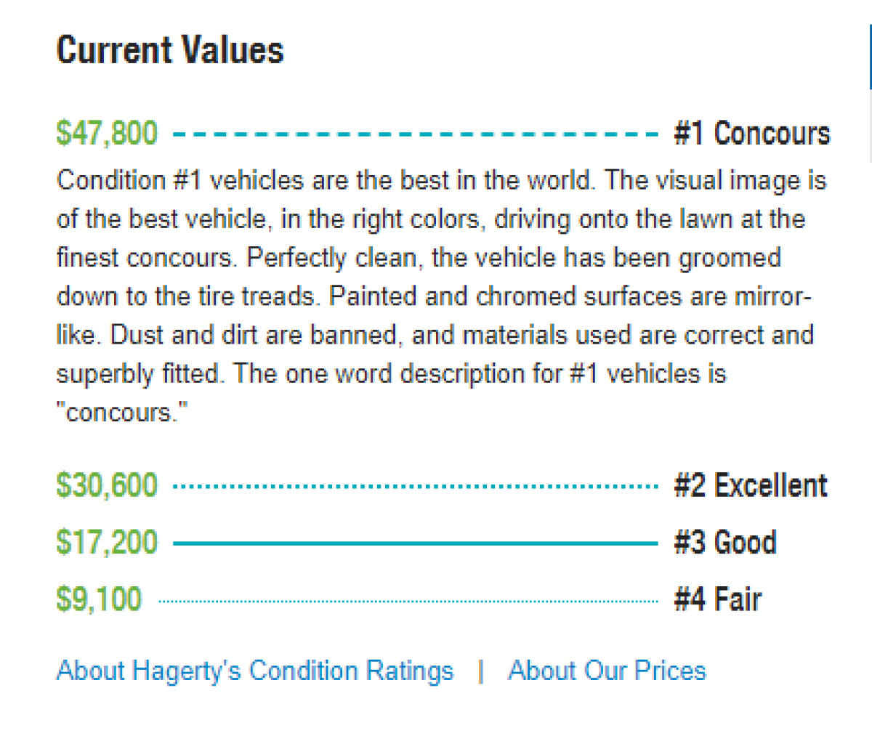The width and height of the screenshot is (872, 741).
Task: Select the $17,200 Good value
Action: coord(107,543)
